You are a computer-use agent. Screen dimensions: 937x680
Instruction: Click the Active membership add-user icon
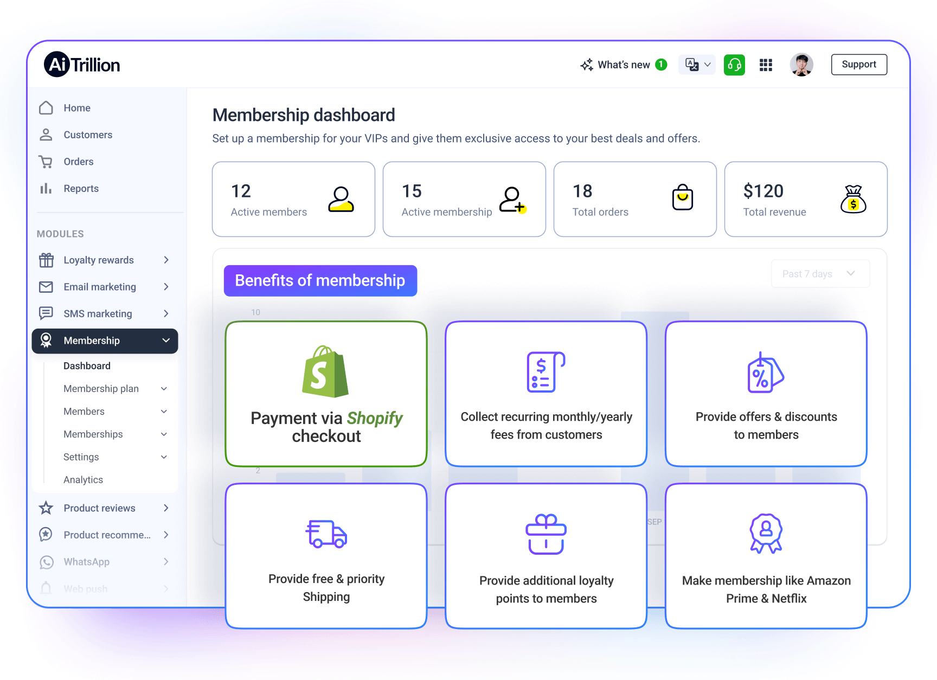(512, 200)
